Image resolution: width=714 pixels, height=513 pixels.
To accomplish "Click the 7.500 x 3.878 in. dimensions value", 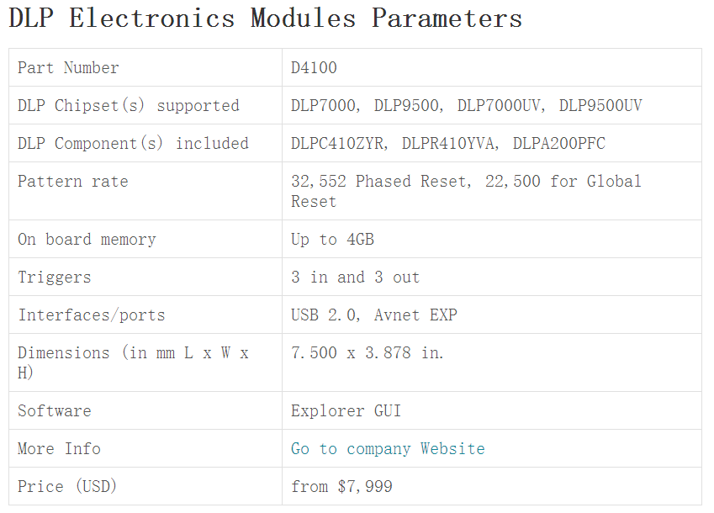I will [368, 353].
